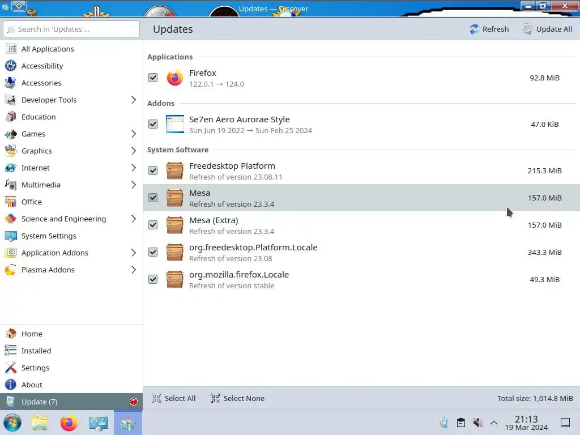Screen dimensions: 580x435
Task: Expand the Games category arrow
Action: tap(134, 134)
